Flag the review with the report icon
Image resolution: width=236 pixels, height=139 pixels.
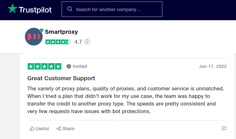click(224, 129)
